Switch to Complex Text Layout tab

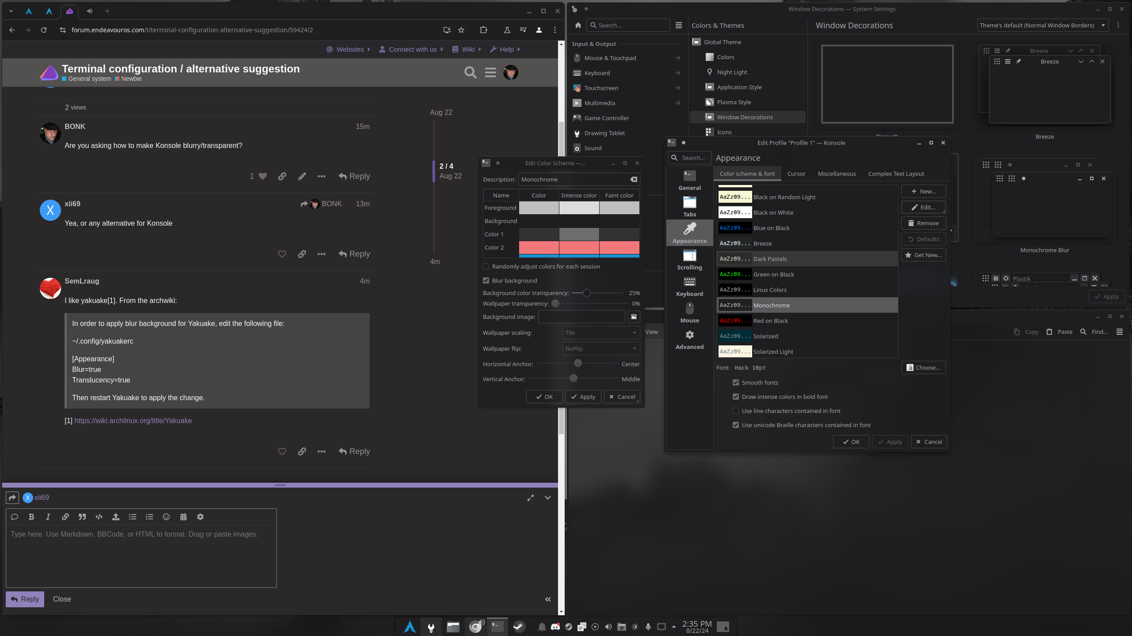coord(896,174)
